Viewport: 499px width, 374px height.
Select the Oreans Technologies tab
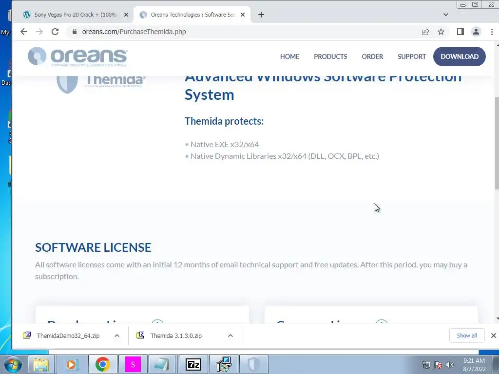tap(192, 15)
